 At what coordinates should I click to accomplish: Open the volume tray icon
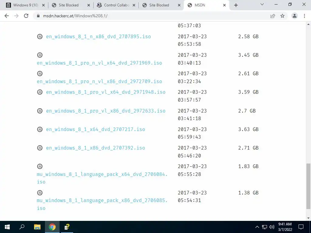coord(272,227)
